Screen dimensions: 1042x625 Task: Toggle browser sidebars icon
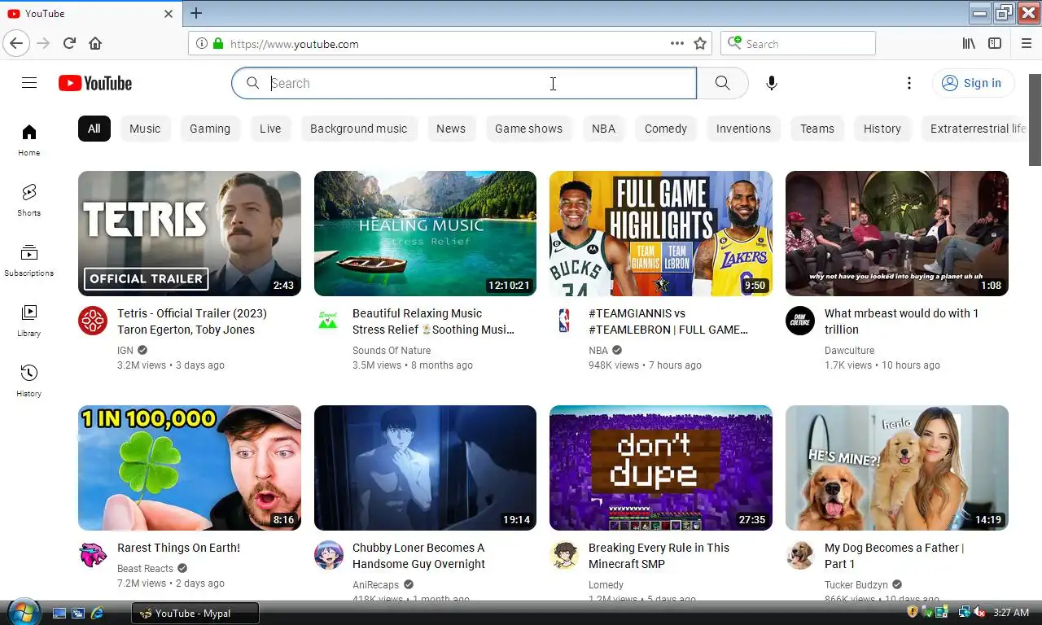coord(995,44)
